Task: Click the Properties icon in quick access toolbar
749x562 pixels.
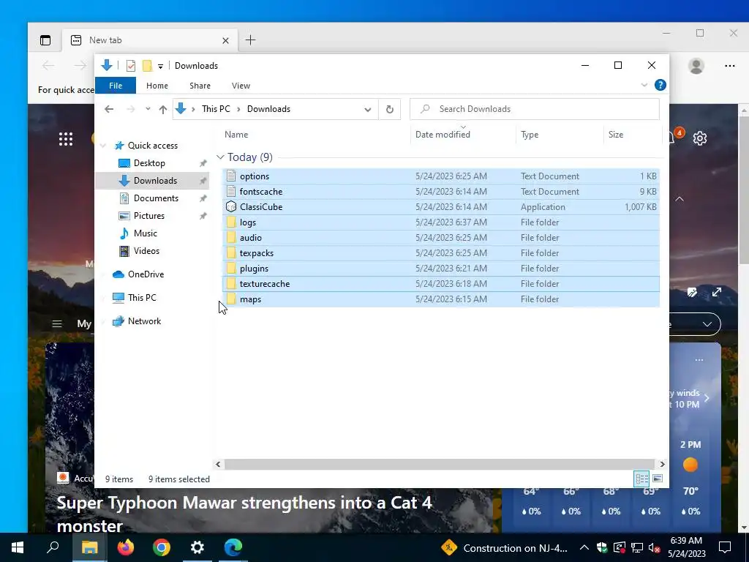Action: tap(131, 66)
